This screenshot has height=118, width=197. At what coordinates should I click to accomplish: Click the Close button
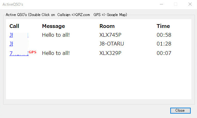(x=180, y=110)
